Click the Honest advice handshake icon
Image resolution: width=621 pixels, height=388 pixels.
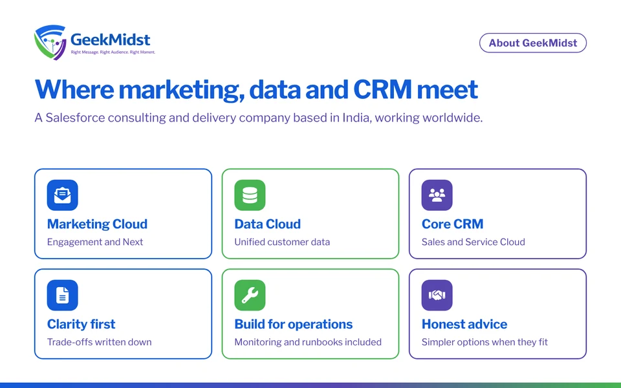click(x=437, y=296)
